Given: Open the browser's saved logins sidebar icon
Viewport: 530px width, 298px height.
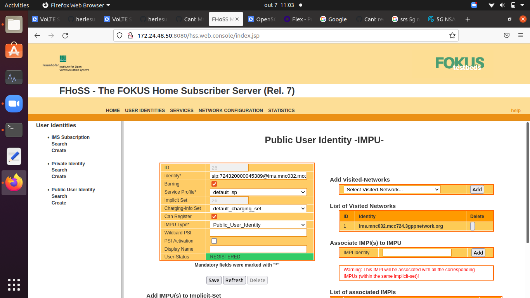Looking at the screenshot, I should pyautogui.click(x=507, y=35).
